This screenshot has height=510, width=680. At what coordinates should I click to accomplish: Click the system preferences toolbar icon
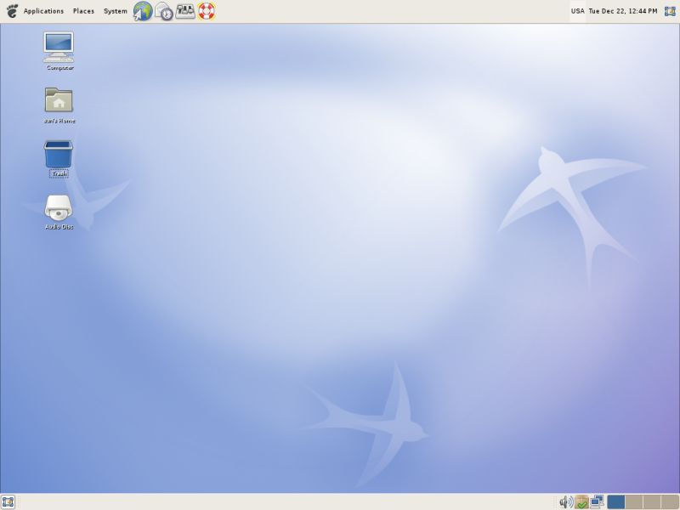coord(184,11)
